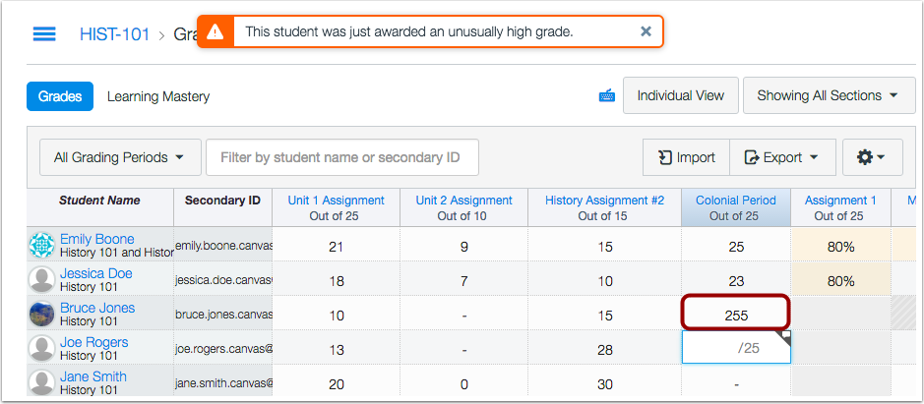Select Emily Boone's History Assignment #2 grade 15
This screenshot has height=404, width=924.
[604, 246]
